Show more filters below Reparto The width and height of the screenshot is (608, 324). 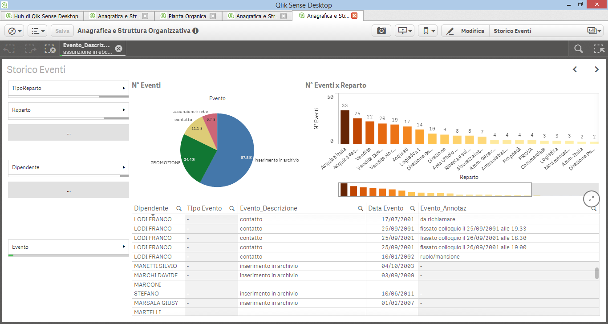coord(69,133)
